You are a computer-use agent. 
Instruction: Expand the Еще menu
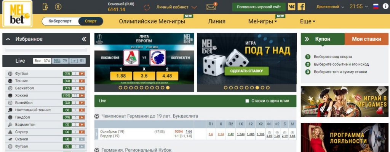[308, 21]
